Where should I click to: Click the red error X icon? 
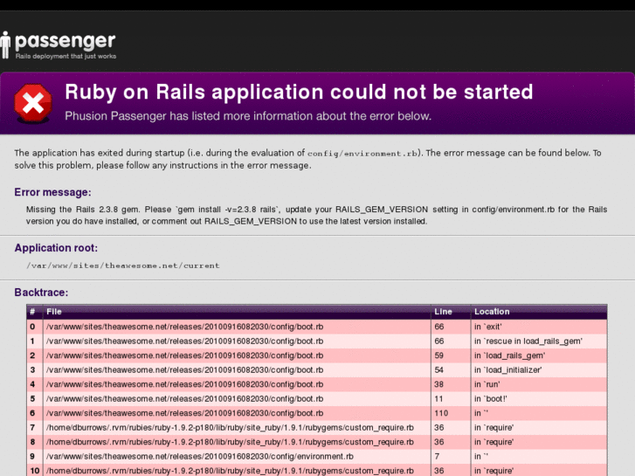(x=33, y=103)
